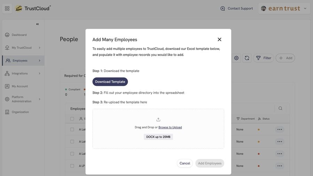This screenshot has width=313, height=176.
Task: Click the DOCX up to 25MB label
Action: 158,137
